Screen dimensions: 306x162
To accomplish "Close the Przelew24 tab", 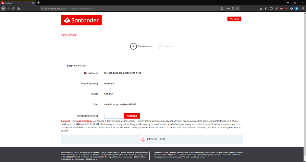I will [x=33, y=3].
